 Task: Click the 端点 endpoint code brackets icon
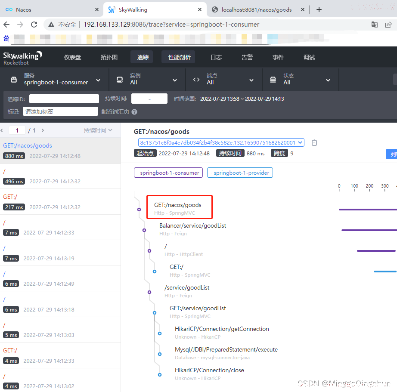tap(196, 80)
